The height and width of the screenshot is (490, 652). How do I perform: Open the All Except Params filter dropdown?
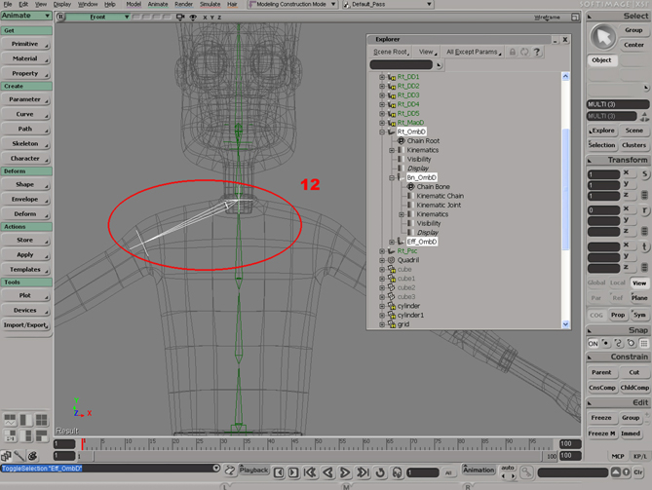(472, 52)
